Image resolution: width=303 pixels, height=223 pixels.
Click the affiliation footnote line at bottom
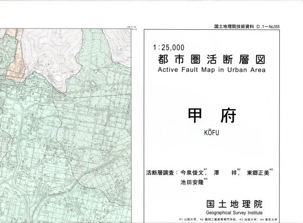[228, 220]
